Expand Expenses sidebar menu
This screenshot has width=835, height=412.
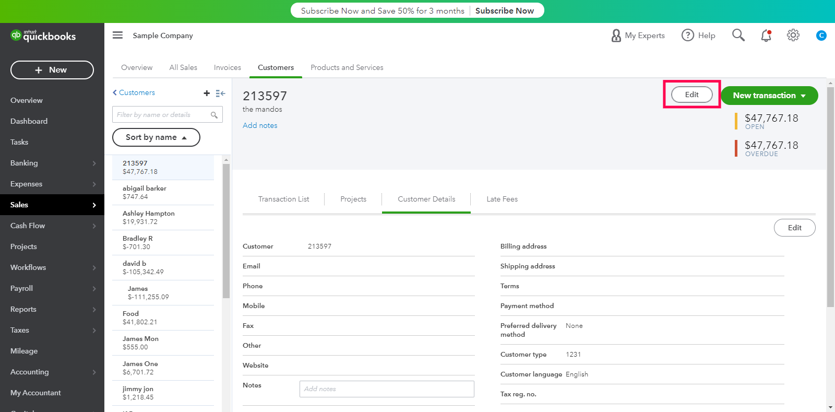pyautogui.click(x=52, y=184)
